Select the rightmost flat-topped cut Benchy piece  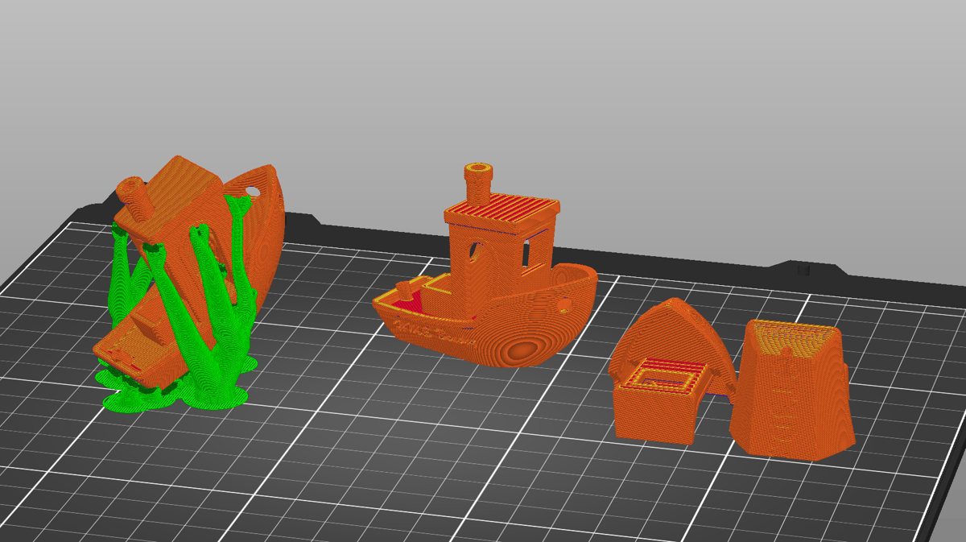click(x=793, y=391)
